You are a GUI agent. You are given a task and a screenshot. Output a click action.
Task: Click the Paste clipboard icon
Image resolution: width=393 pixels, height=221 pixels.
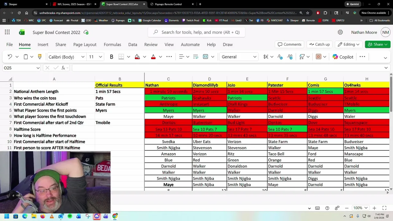tap(26, 57)
